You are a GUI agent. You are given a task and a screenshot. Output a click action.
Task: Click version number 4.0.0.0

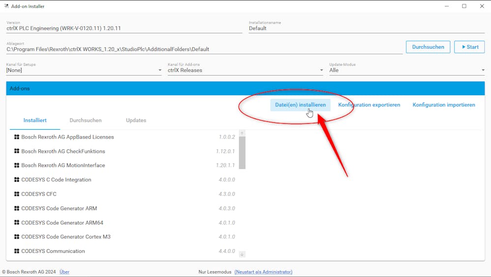point(227,180)
